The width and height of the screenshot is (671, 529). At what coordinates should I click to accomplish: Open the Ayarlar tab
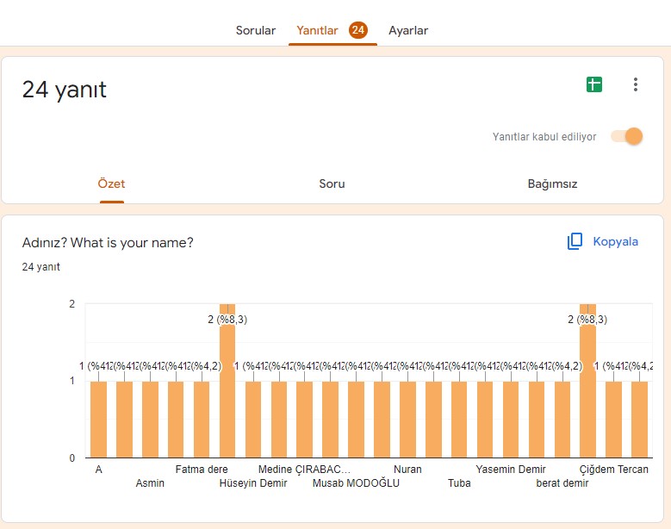tap(408, 30)
